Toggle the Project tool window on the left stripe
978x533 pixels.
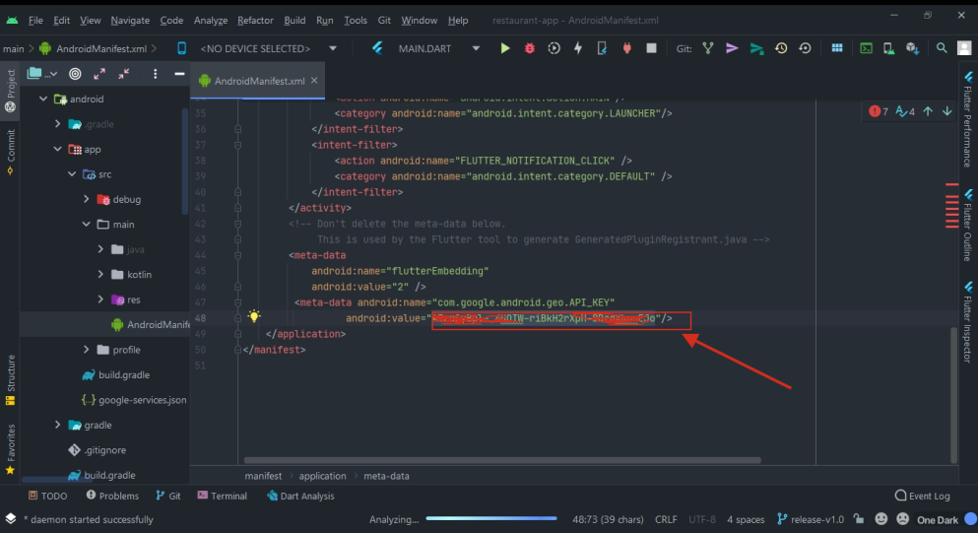11,91
